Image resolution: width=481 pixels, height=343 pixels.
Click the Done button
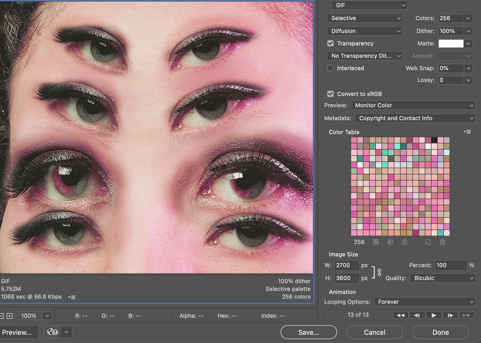441,332
